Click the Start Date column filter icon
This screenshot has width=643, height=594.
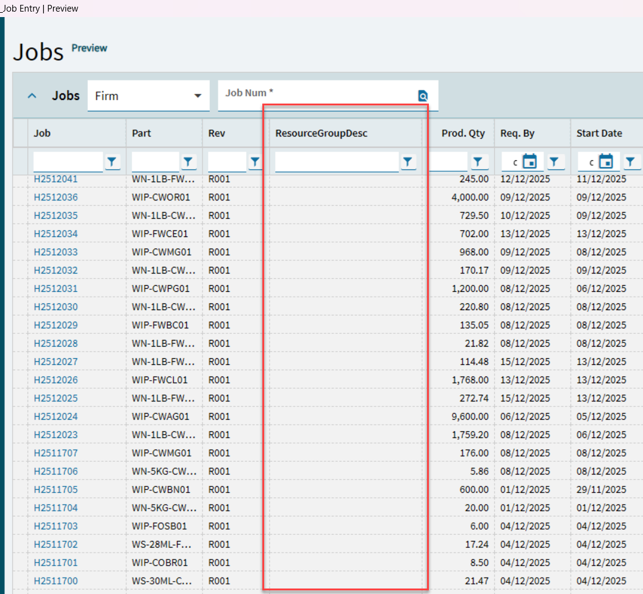(630, 161)
